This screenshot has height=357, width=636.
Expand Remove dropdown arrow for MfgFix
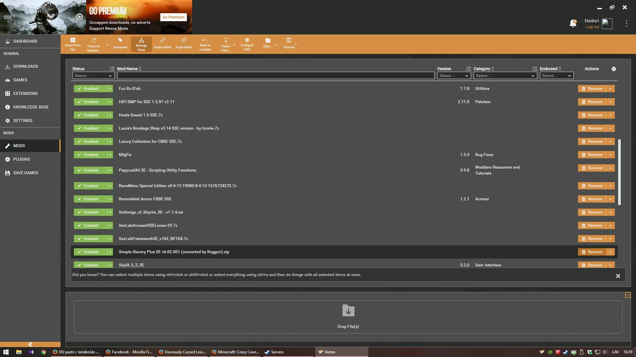pyautogui.click(x=610, y=155)
